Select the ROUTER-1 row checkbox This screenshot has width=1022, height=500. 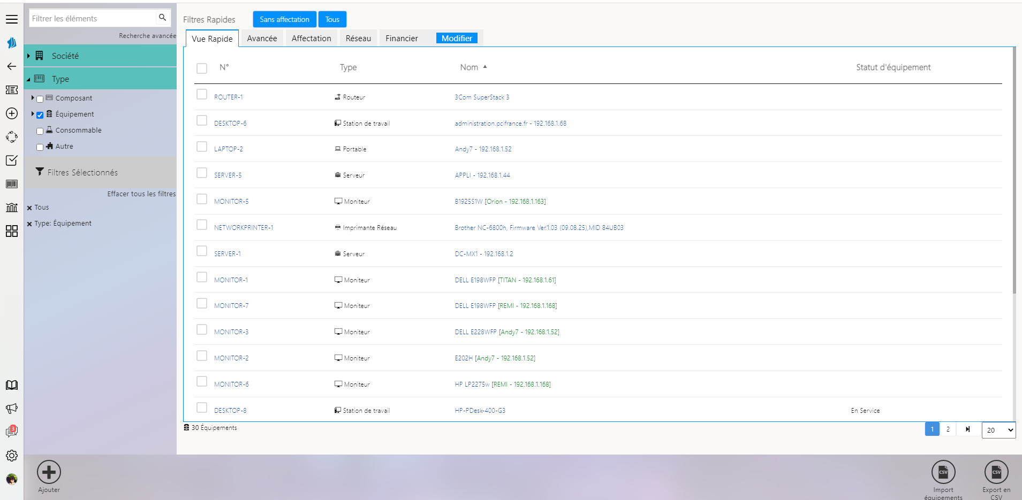pos(202,94)
